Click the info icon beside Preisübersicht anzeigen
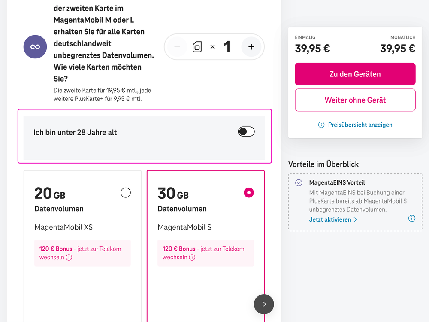The width and height of the screenshot is (429, 322). coord(321,125)
